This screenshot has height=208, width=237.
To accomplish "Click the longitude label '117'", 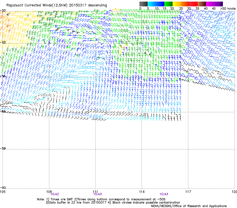I will tap(188, 192).
